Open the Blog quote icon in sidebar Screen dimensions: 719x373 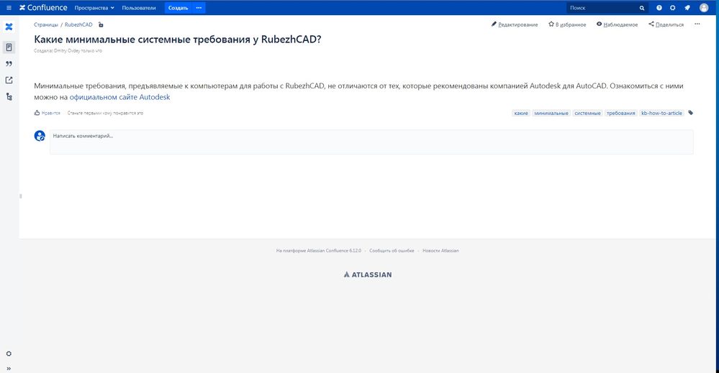pyautogui.click(x=9, y=64)
